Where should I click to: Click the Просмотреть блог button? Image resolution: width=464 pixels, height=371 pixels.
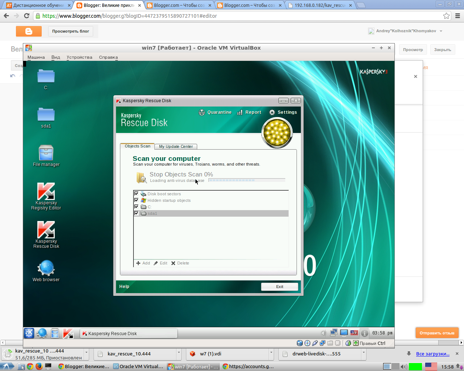click(70, 31)
